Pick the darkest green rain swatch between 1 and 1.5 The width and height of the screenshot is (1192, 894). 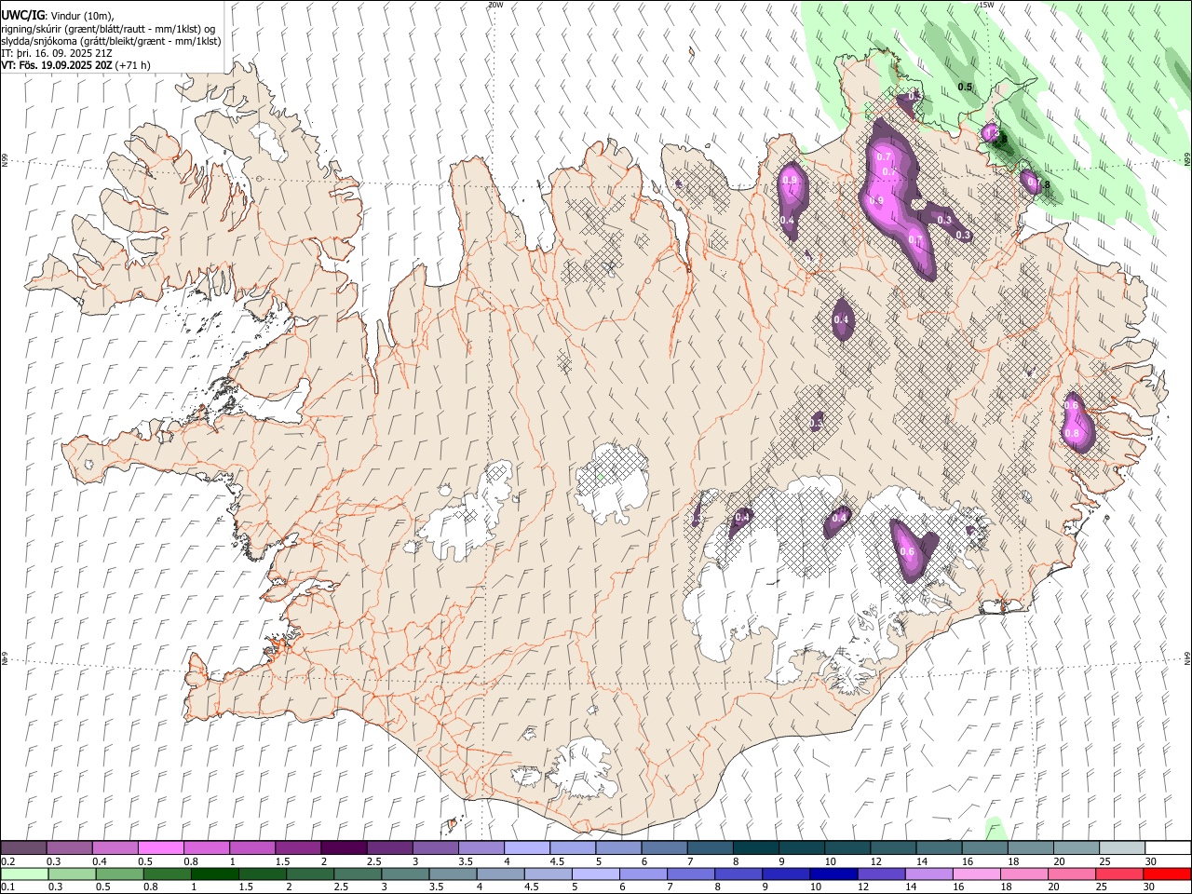[214, 874]
